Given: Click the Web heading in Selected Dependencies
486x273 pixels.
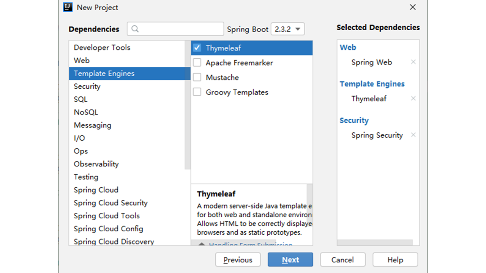Looking at the screenshot, I should tap(348, 47).
